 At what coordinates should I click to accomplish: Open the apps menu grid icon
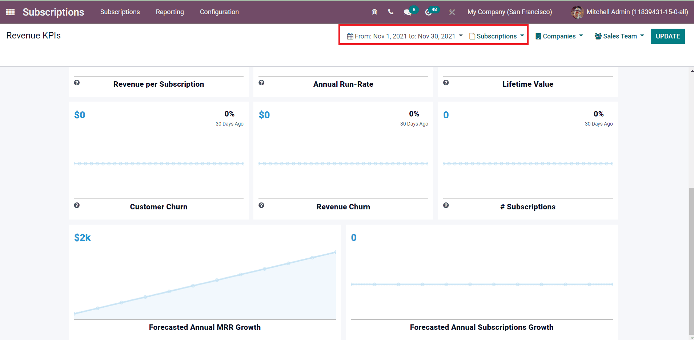[10, 12]
